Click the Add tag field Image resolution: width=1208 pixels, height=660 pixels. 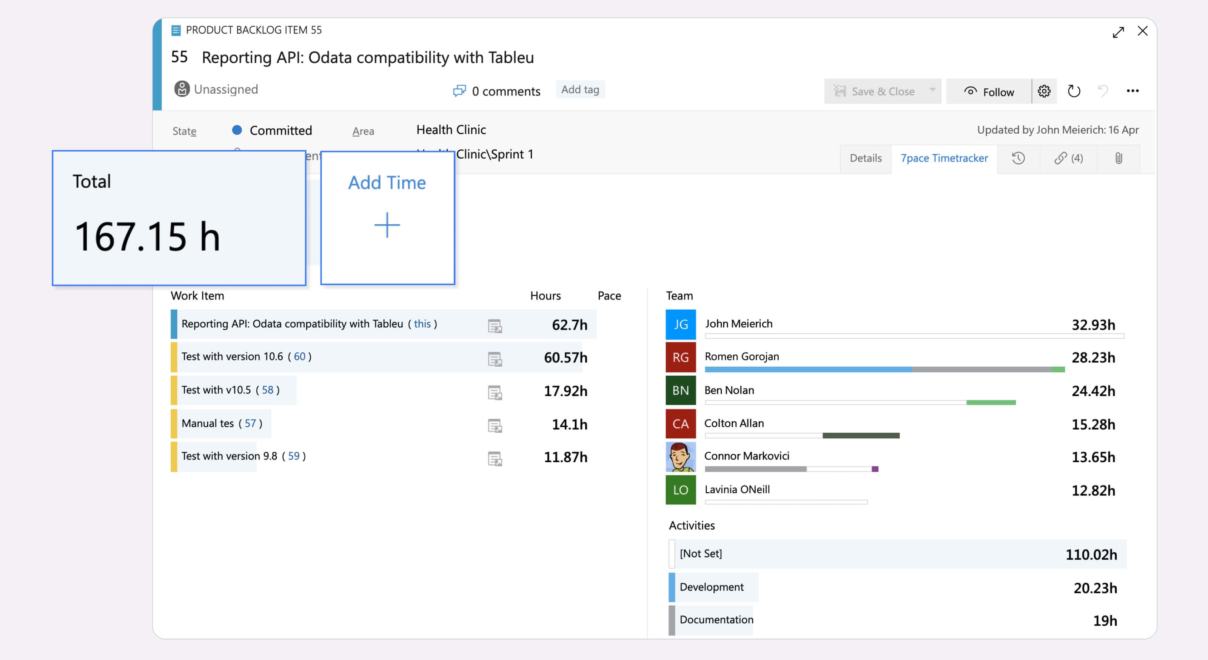pos(580,89)
